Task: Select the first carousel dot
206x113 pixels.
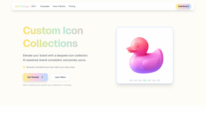Action: coord(131,80)
